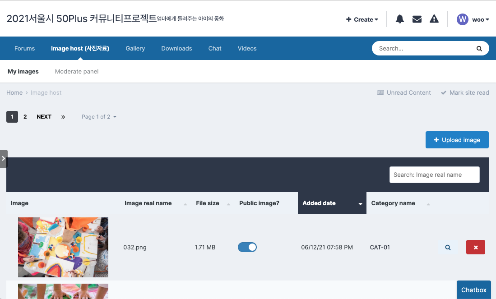Image resolution: width=496 pixels, height=299 pixels.
Task: Open the messages envelope icon
Action: 417,19
